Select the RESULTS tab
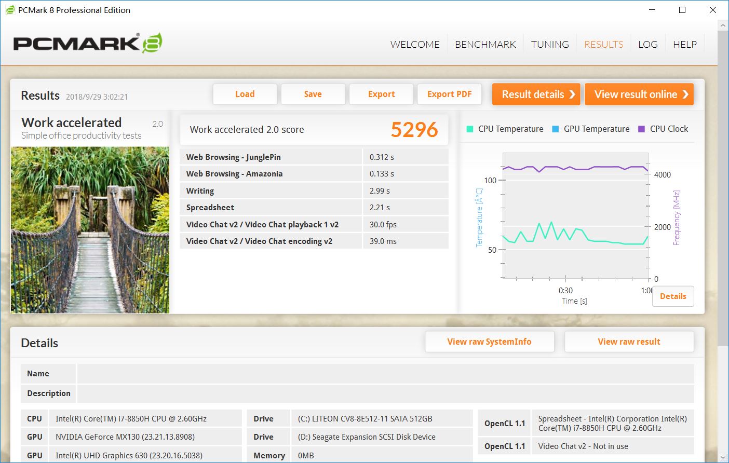The width and height of the screenshot is (729, 463). click(x=604, y=45)
